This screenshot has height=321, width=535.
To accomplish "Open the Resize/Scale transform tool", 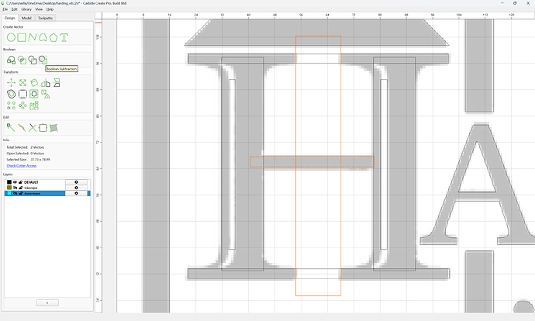I will tap(22, 82).
